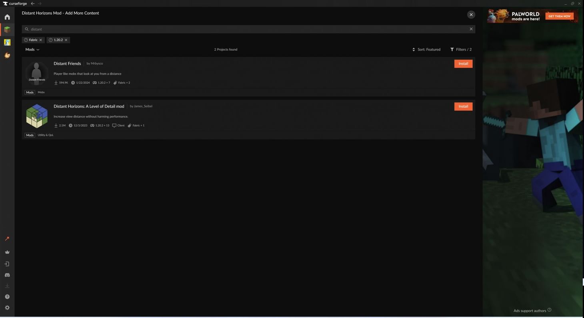Expand the Mods category dropdown
The height and width of the screenshot is (318, 584).
[32, 50]
